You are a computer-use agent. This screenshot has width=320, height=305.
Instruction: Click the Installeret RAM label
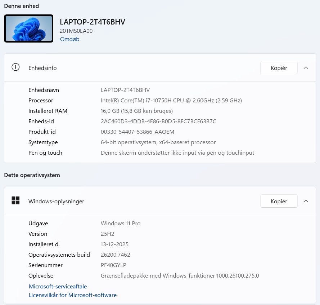[48, 111]
